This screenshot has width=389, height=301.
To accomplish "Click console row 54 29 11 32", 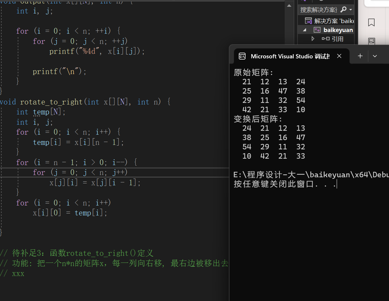I will point(274,147).
